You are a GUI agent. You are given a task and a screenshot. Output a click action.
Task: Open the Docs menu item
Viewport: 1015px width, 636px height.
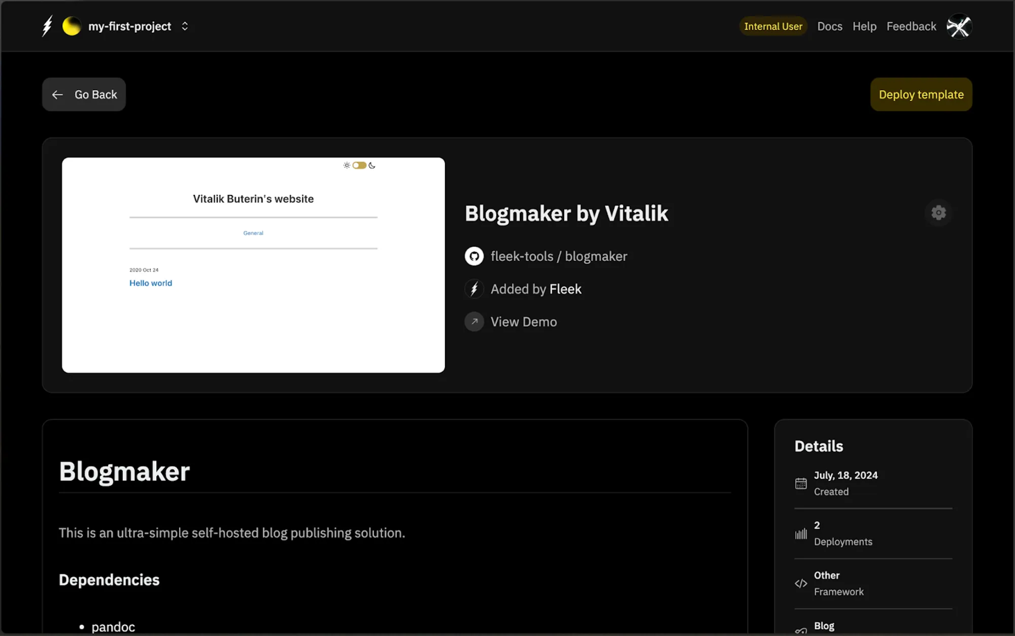[829, 26]
